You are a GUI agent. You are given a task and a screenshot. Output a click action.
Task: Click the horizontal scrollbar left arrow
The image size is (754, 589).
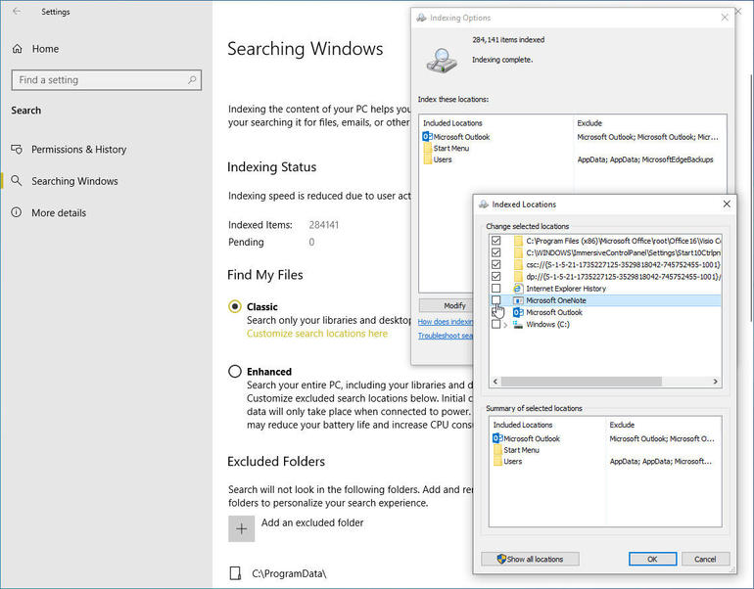[x=495, y=382]
